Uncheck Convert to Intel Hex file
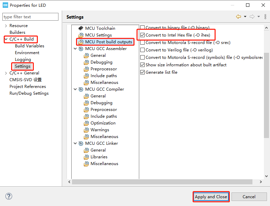Image resolution: width=270 pixels, height=206 pixels. click(142, 35)
